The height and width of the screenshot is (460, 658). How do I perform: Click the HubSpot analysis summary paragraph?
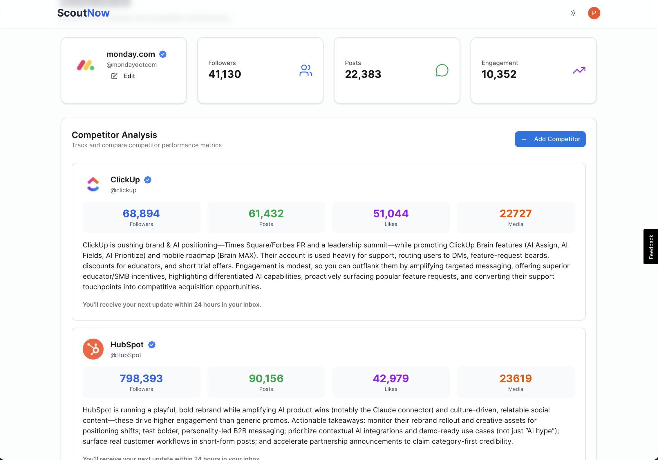point(321,426)
